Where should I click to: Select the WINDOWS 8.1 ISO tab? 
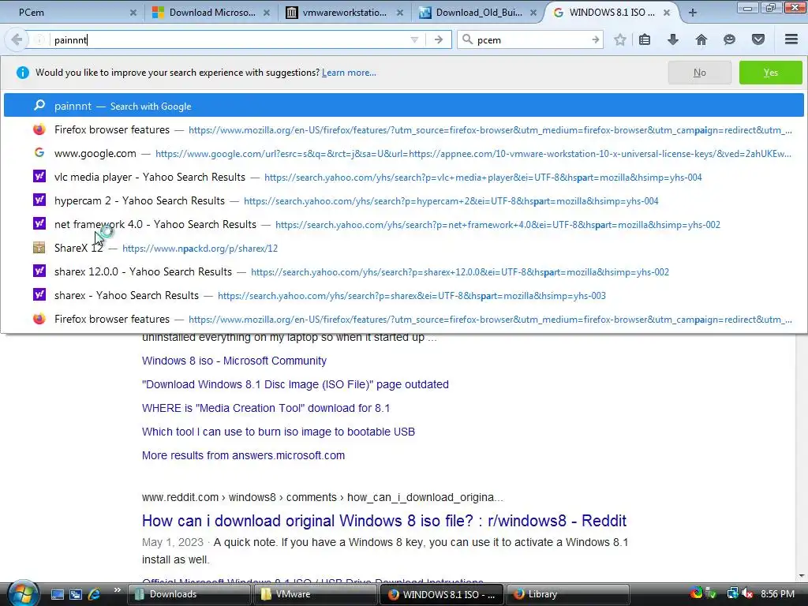pos(612,13)
